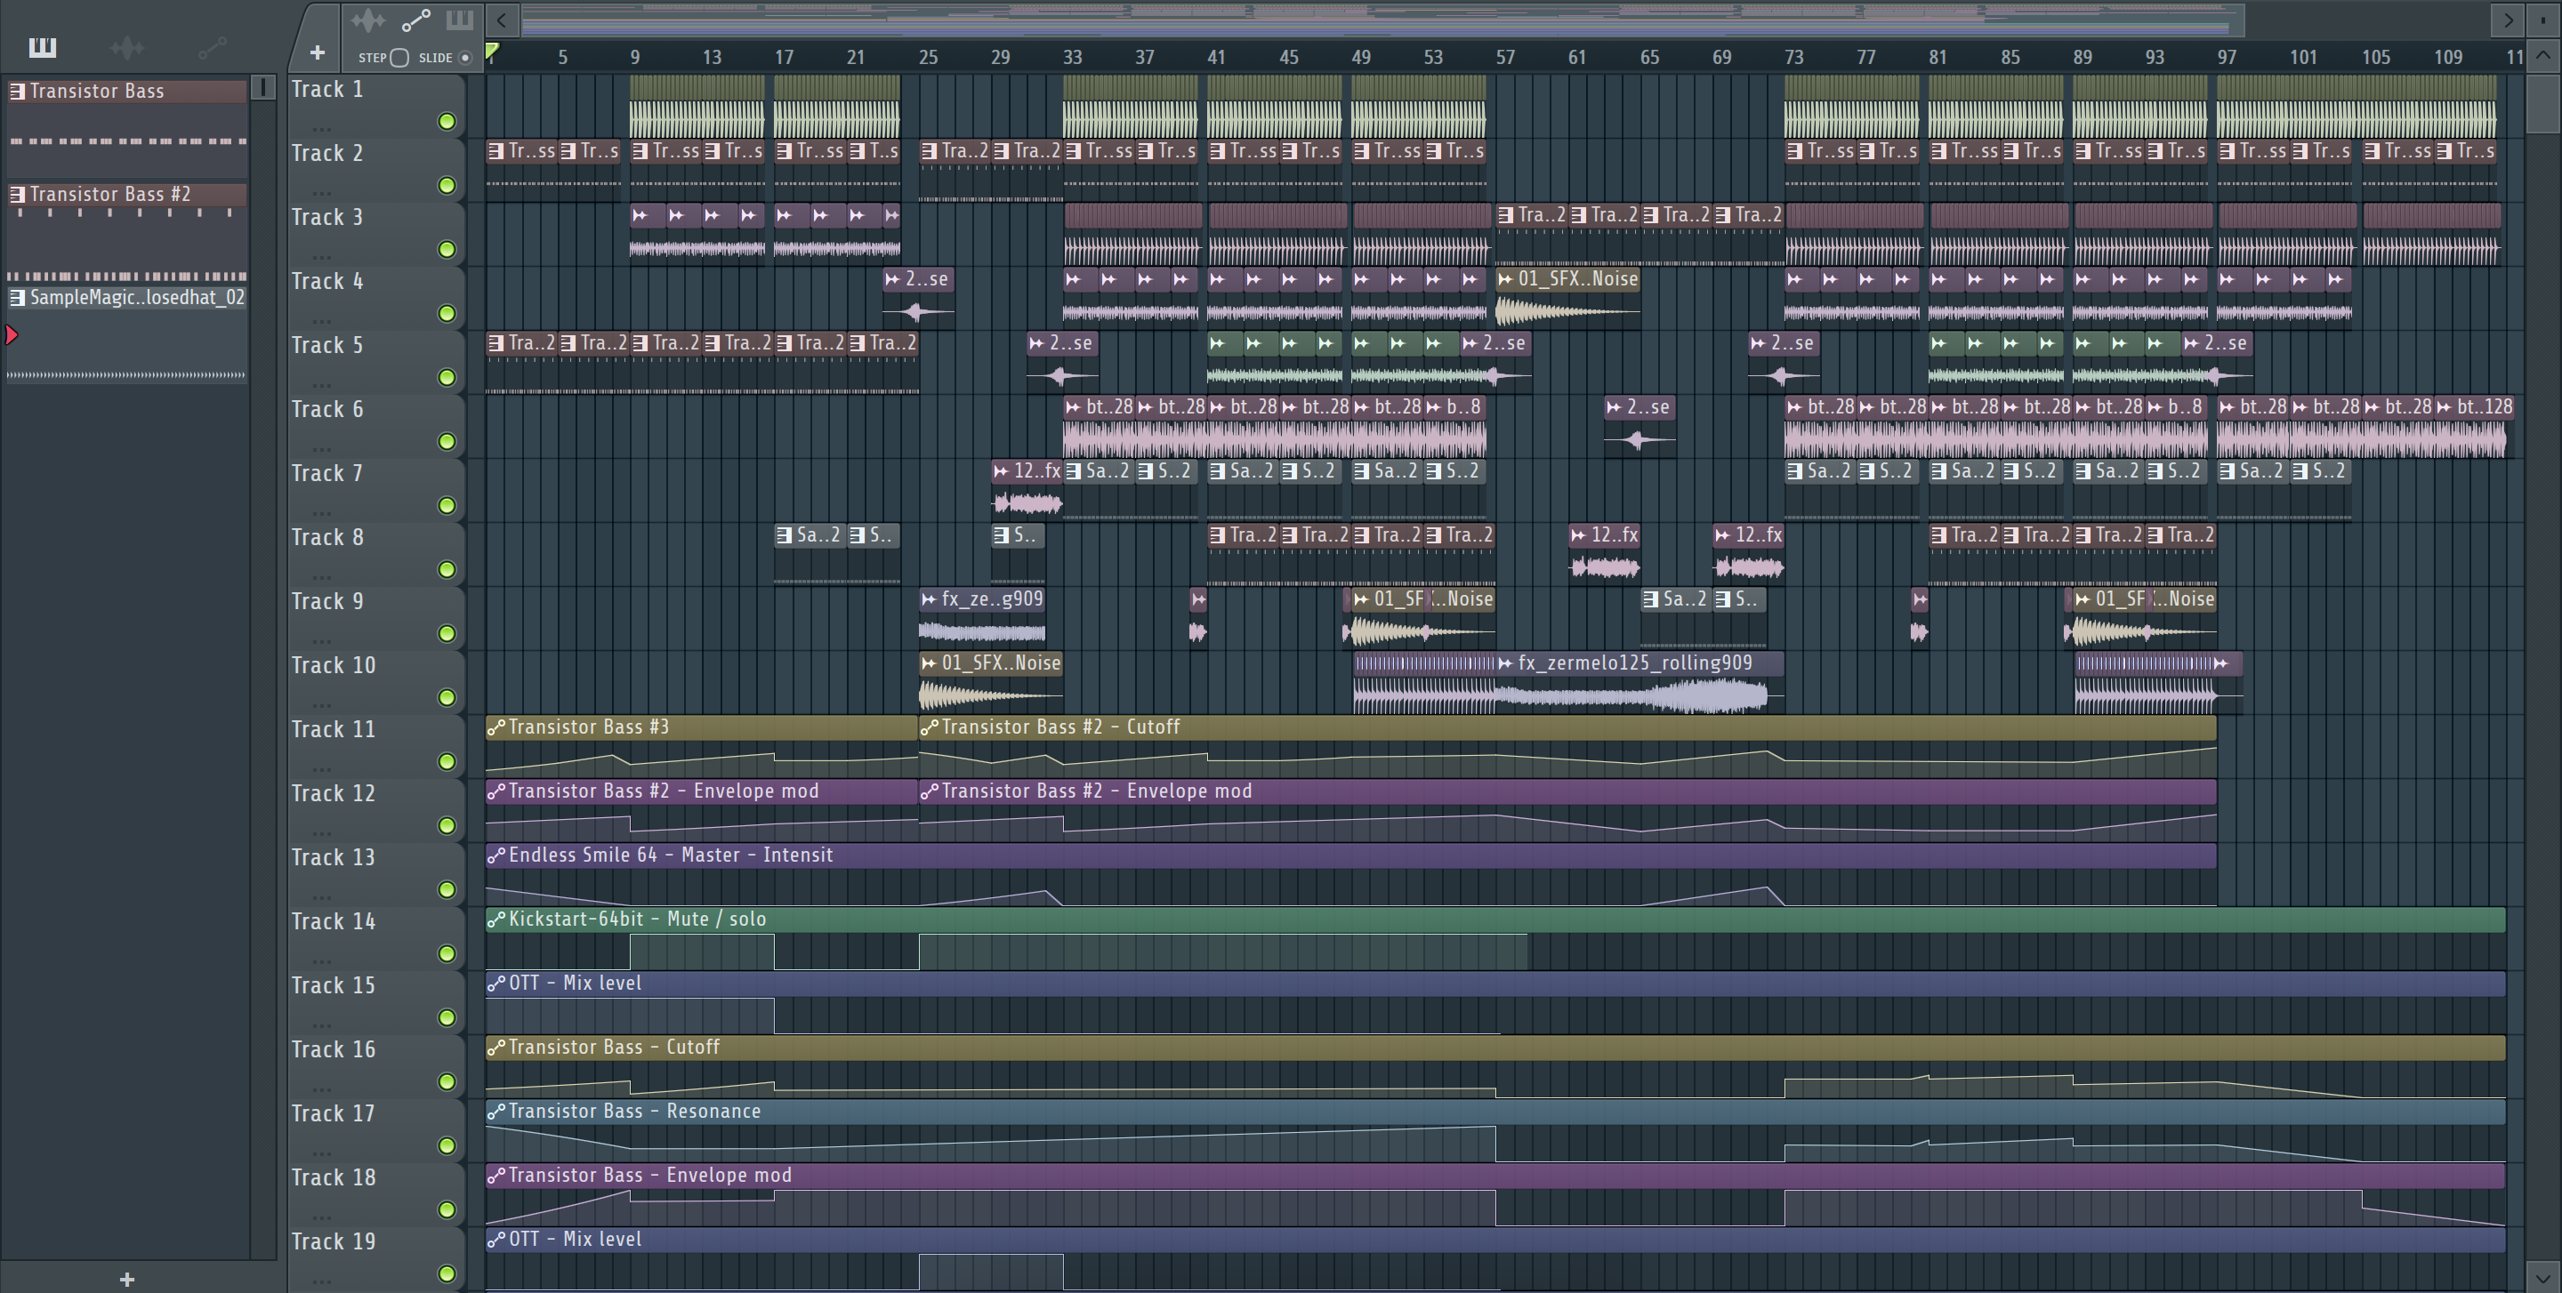Viewport: 2562px width, 1293px height.
Task: Click the 01_SFX..Noise clip icon on Track 10
Action: pos(928,664)
